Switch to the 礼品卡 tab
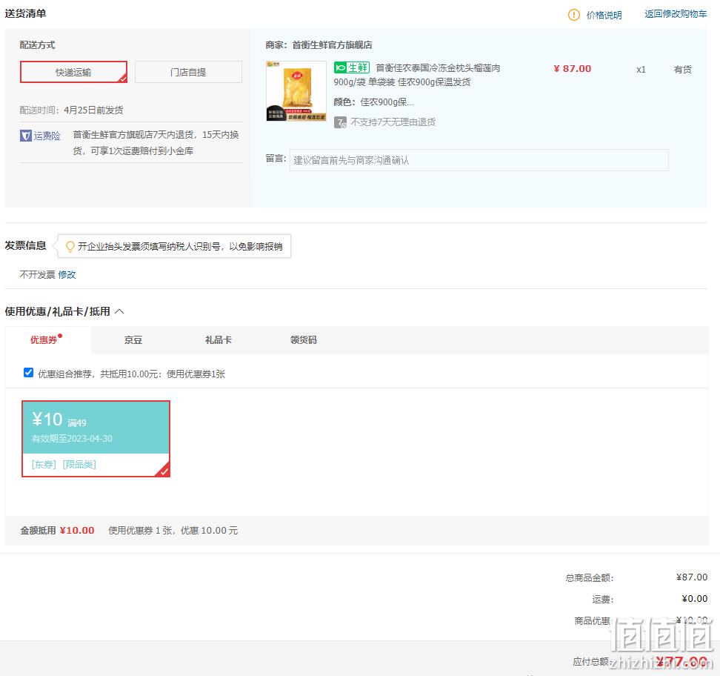This screenshot has width=720, height=676. click(x=219, y=340)
